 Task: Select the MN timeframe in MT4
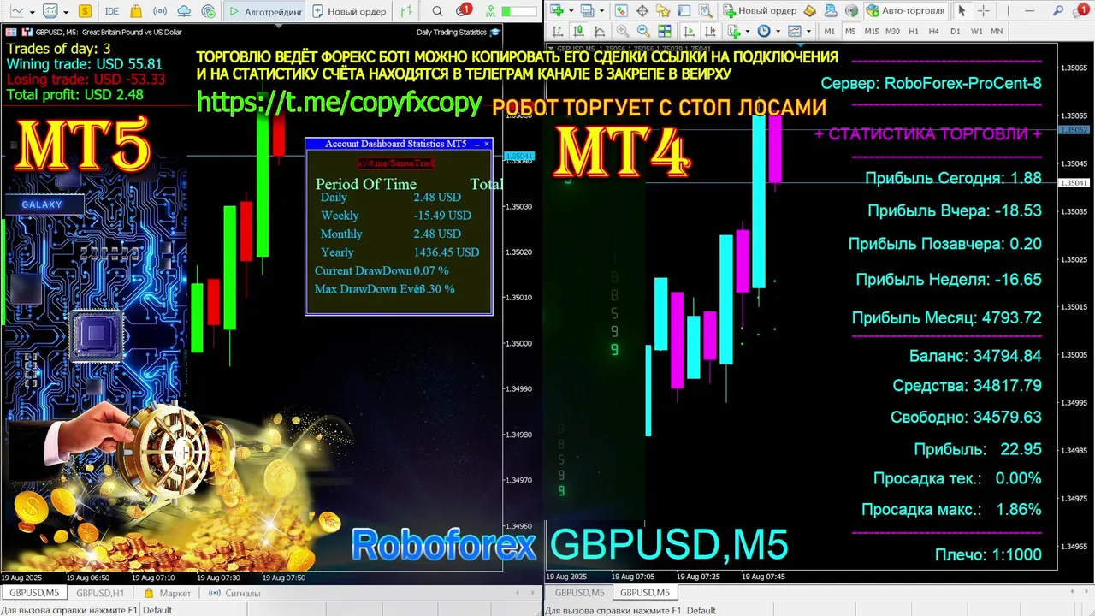997,31
